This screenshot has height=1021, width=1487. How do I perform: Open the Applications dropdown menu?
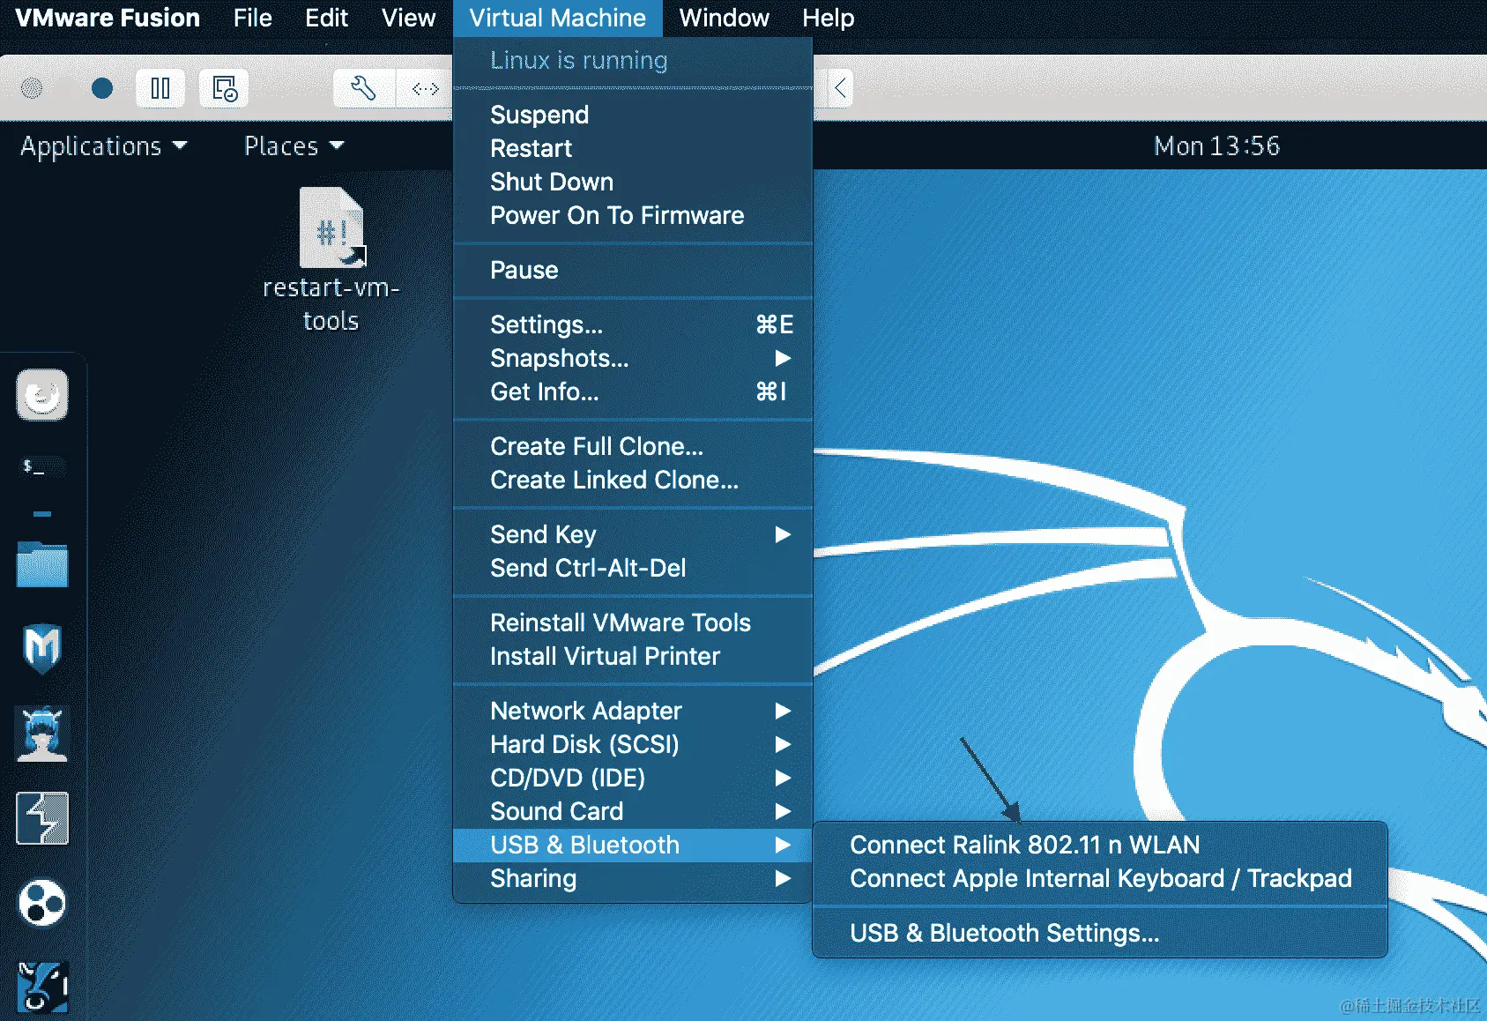pos(104,145)
